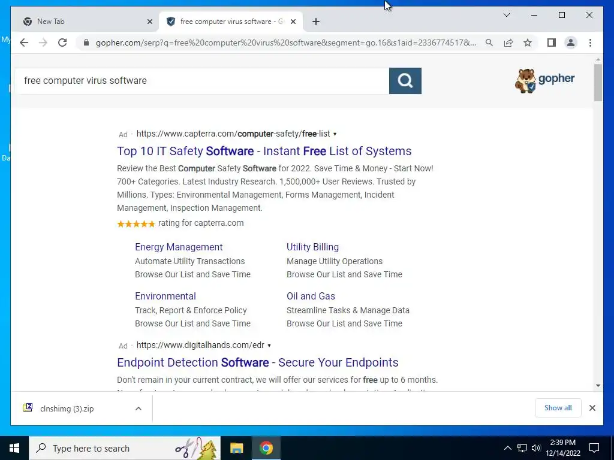The width and height of the screenshot is (614, 460).
Task: Expand the digitalhands.com ad URL dropdown arrow
Action: [269, 346]
